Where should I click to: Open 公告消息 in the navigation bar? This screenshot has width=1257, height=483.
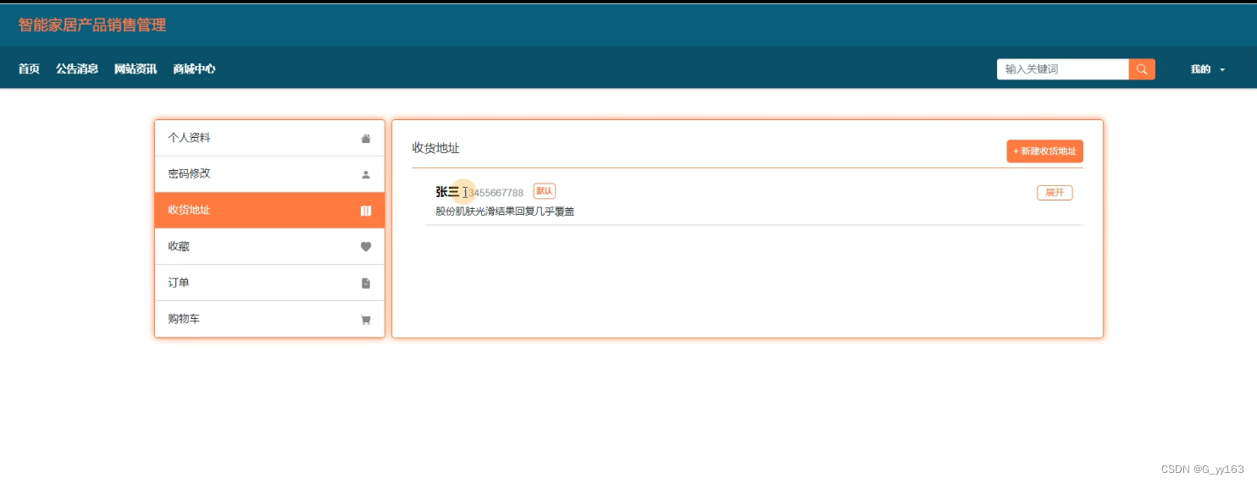point(77,69)
